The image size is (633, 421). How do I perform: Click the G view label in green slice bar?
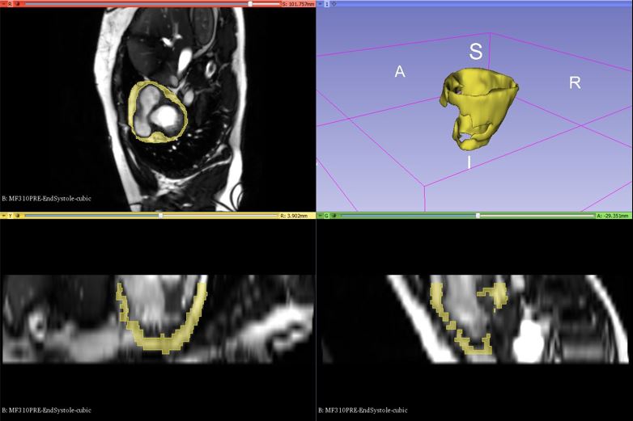coord(327,216)
